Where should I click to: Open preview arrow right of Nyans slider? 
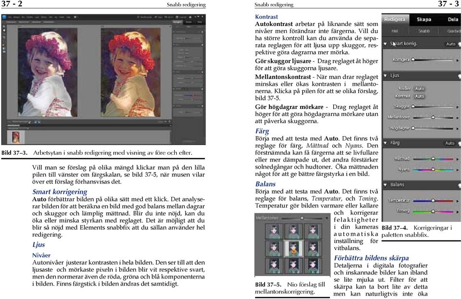click(x=458, y=170)
